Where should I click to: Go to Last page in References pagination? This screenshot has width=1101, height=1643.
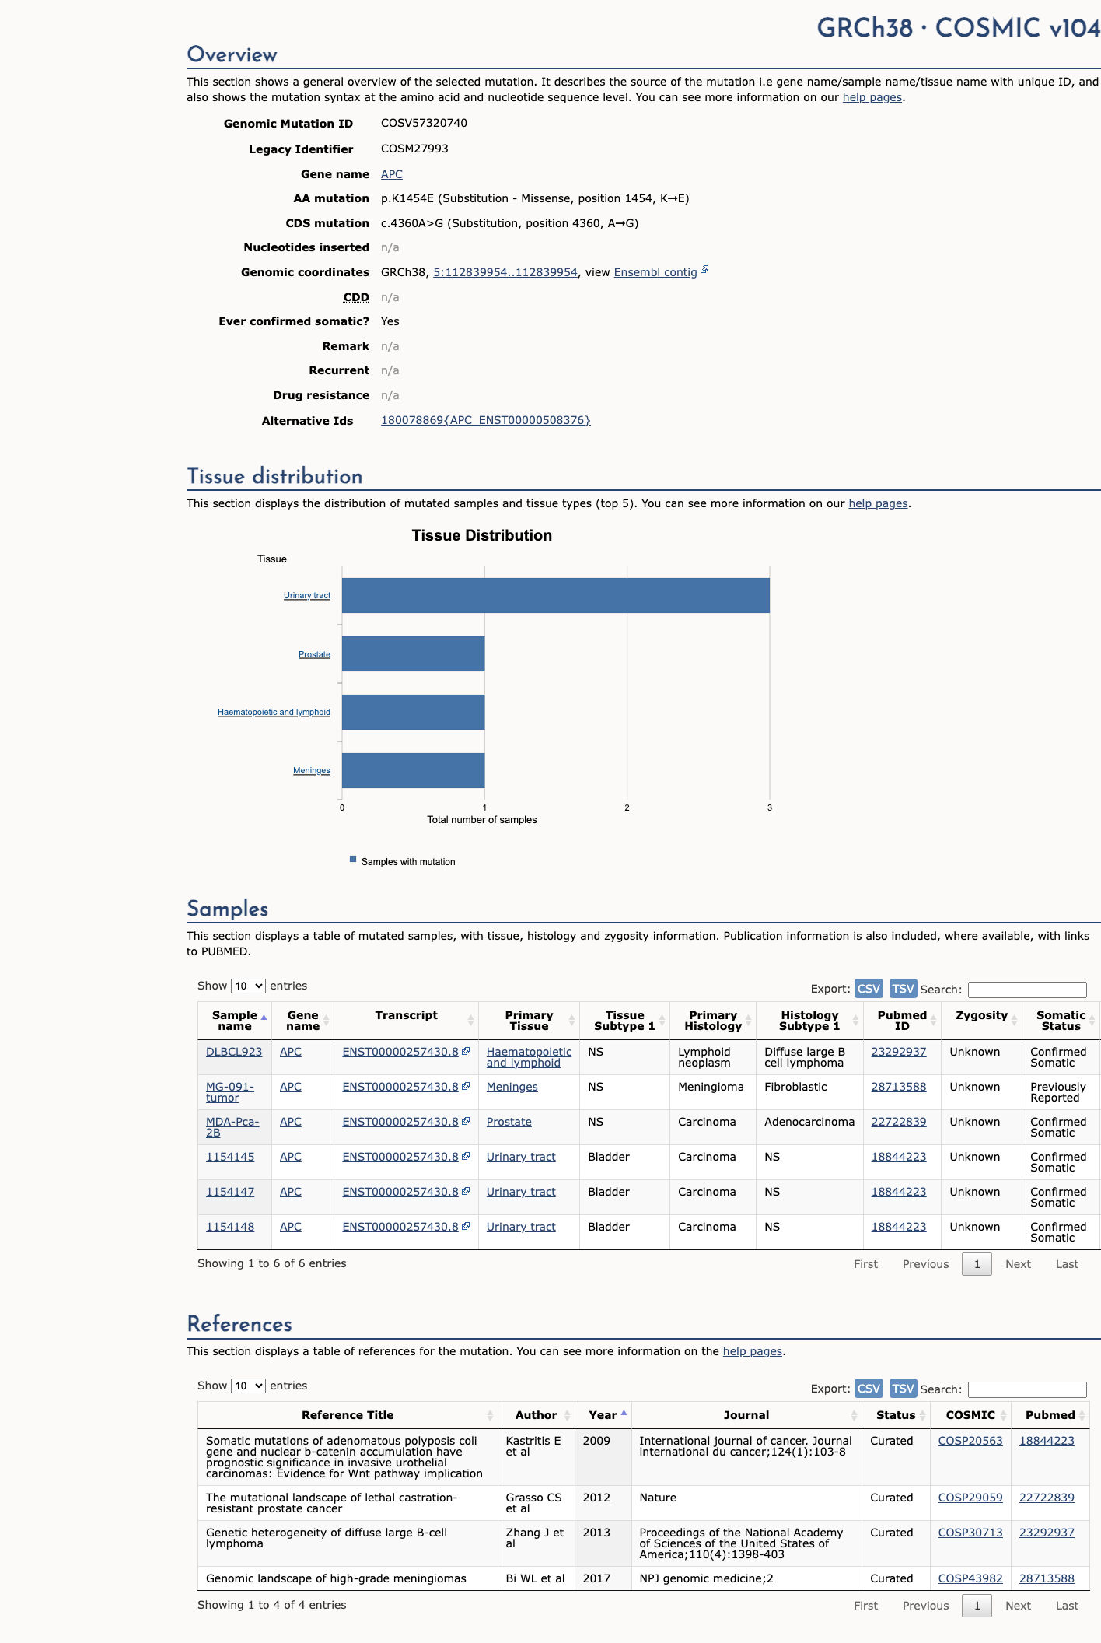pos(1067,1606)
